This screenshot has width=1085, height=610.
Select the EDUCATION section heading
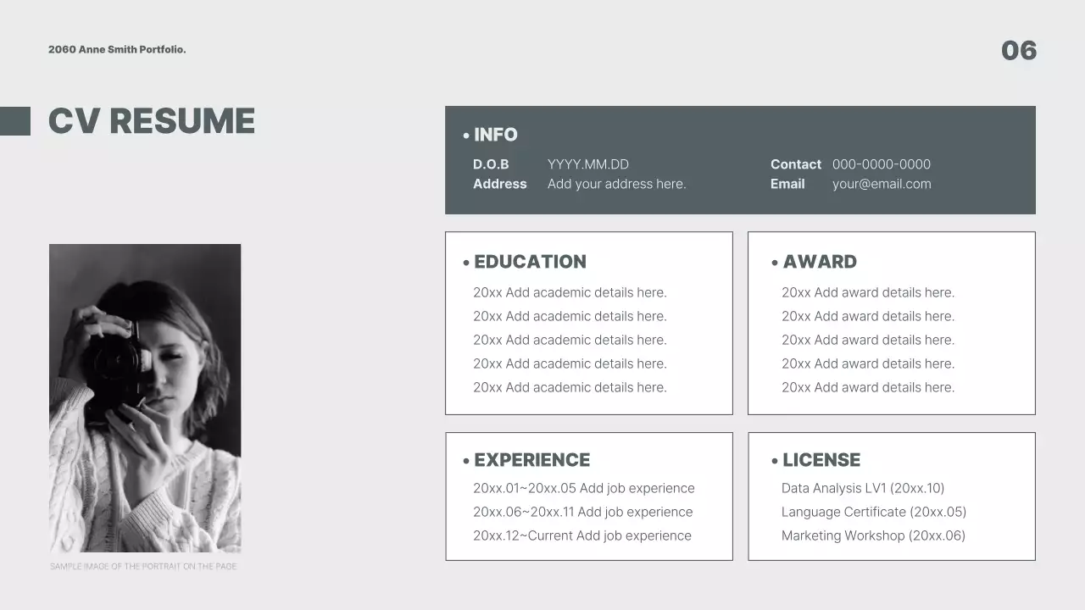click(530, 262)
